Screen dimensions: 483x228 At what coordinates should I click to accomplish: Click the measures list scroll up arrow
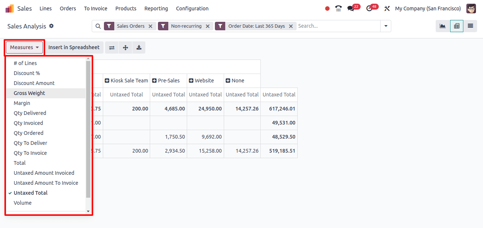pos(88,58)
